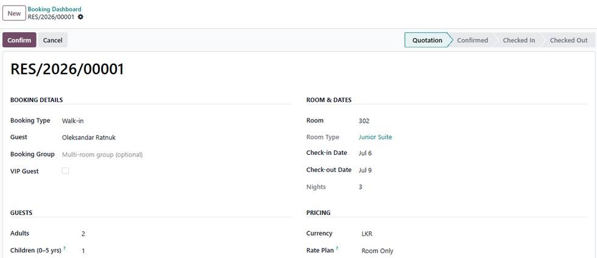Click the Check-out Date label
Screen dimensions: 597x258
click(329, 170)
